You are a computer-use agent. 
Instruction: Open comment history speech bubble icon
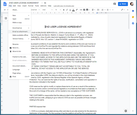coord(115,4)
